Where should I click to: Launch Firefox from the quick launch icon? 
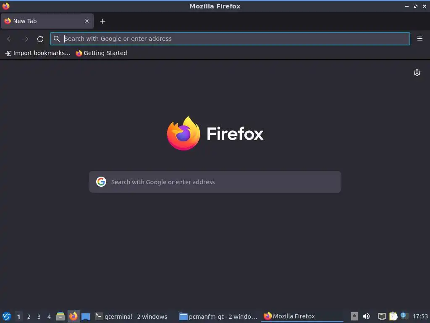pos(73,316)
